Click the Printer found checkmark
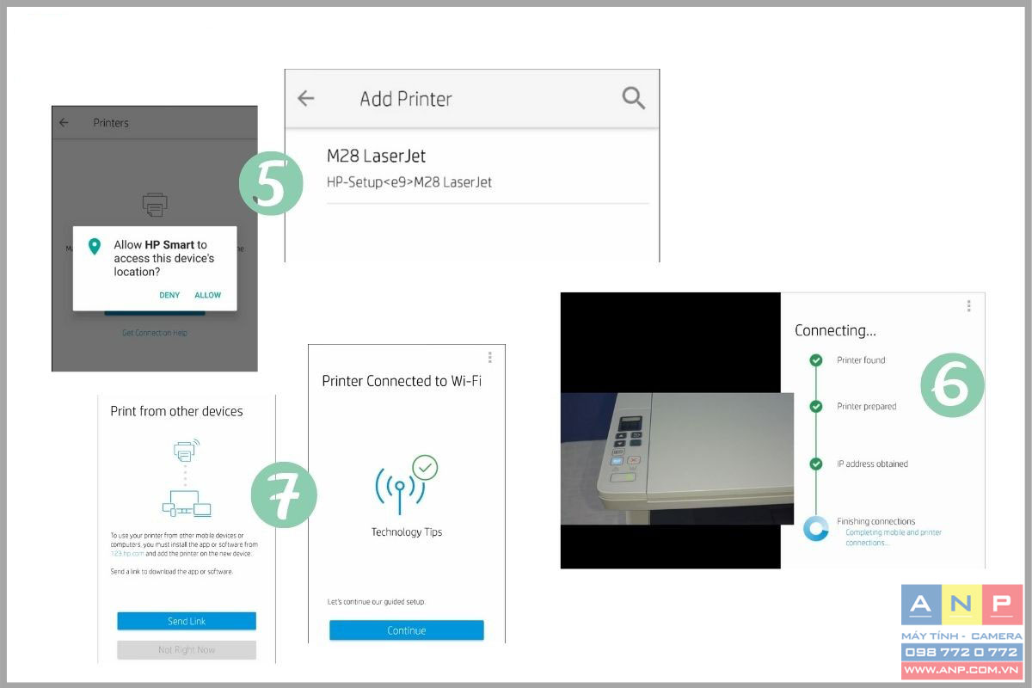Viewport: 1032px width, 688px height. pyautogui.click(x=816, y=360)
